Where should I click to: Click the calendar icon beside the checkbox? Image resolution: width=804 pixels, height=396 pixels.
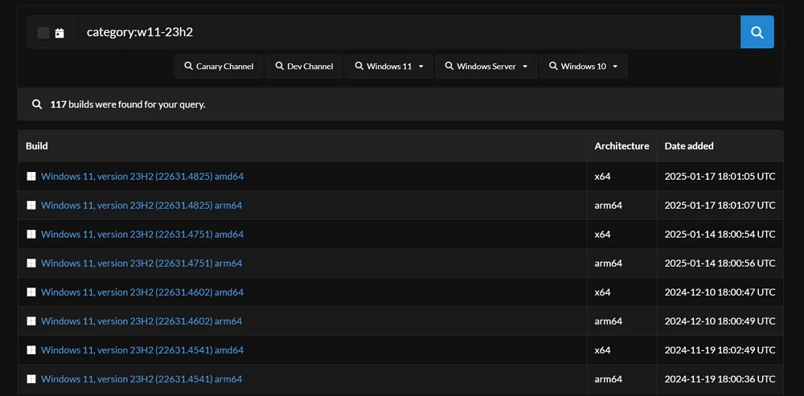click(x=59, y=33)
